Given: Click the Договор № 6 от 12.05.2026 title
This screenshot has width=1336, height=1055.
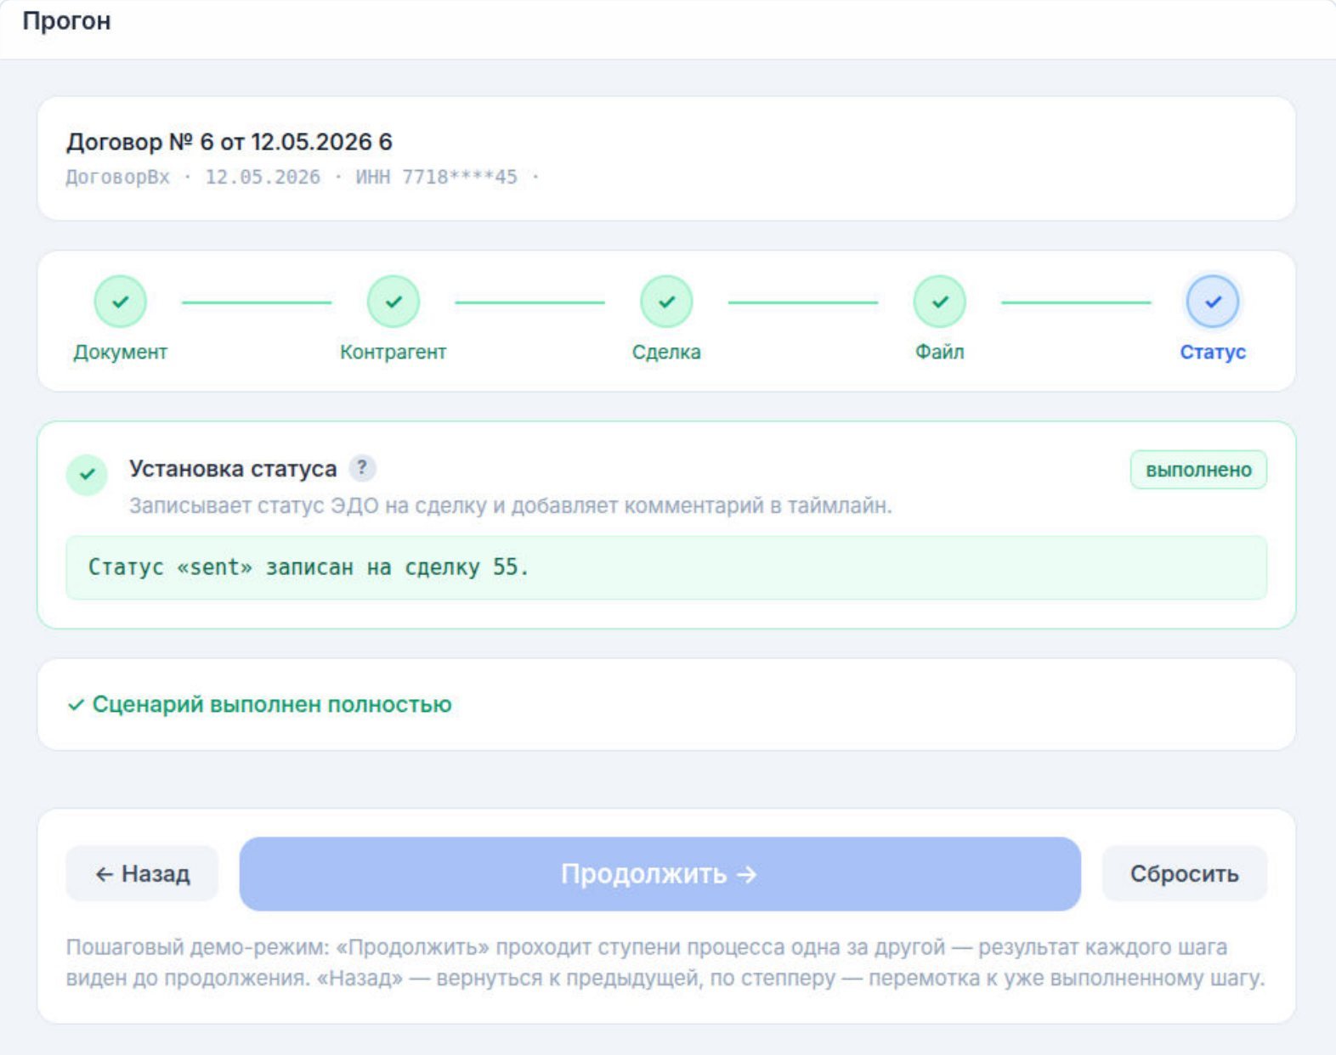Looking at the screenshot, I should (x=229, y=142).
